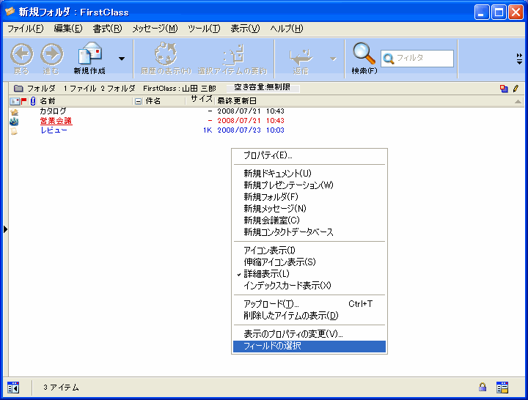
Task: Open dropdown arrow beside 新規作成 button
Action: [x=121, y=59]
